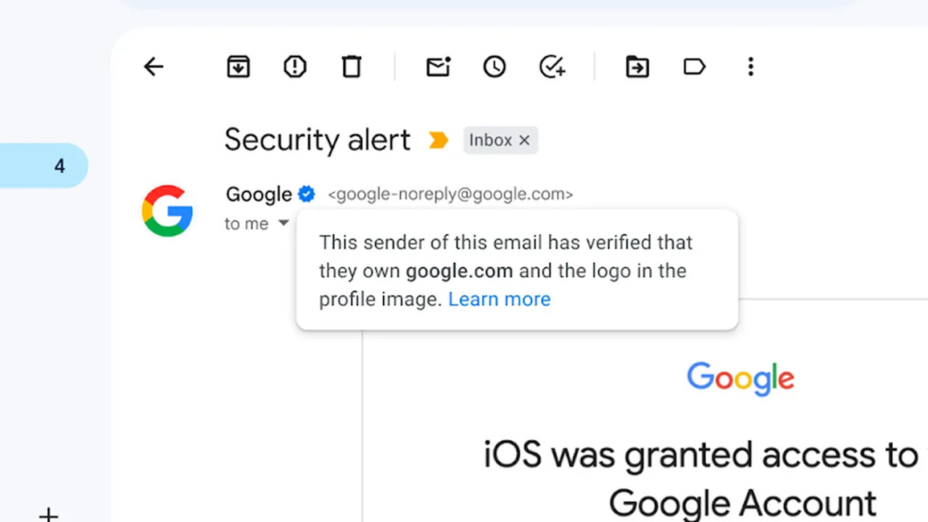Open More options three-dot menu
Image resolution: width=928 pixels, height=522 pixels.
(750, 67)
